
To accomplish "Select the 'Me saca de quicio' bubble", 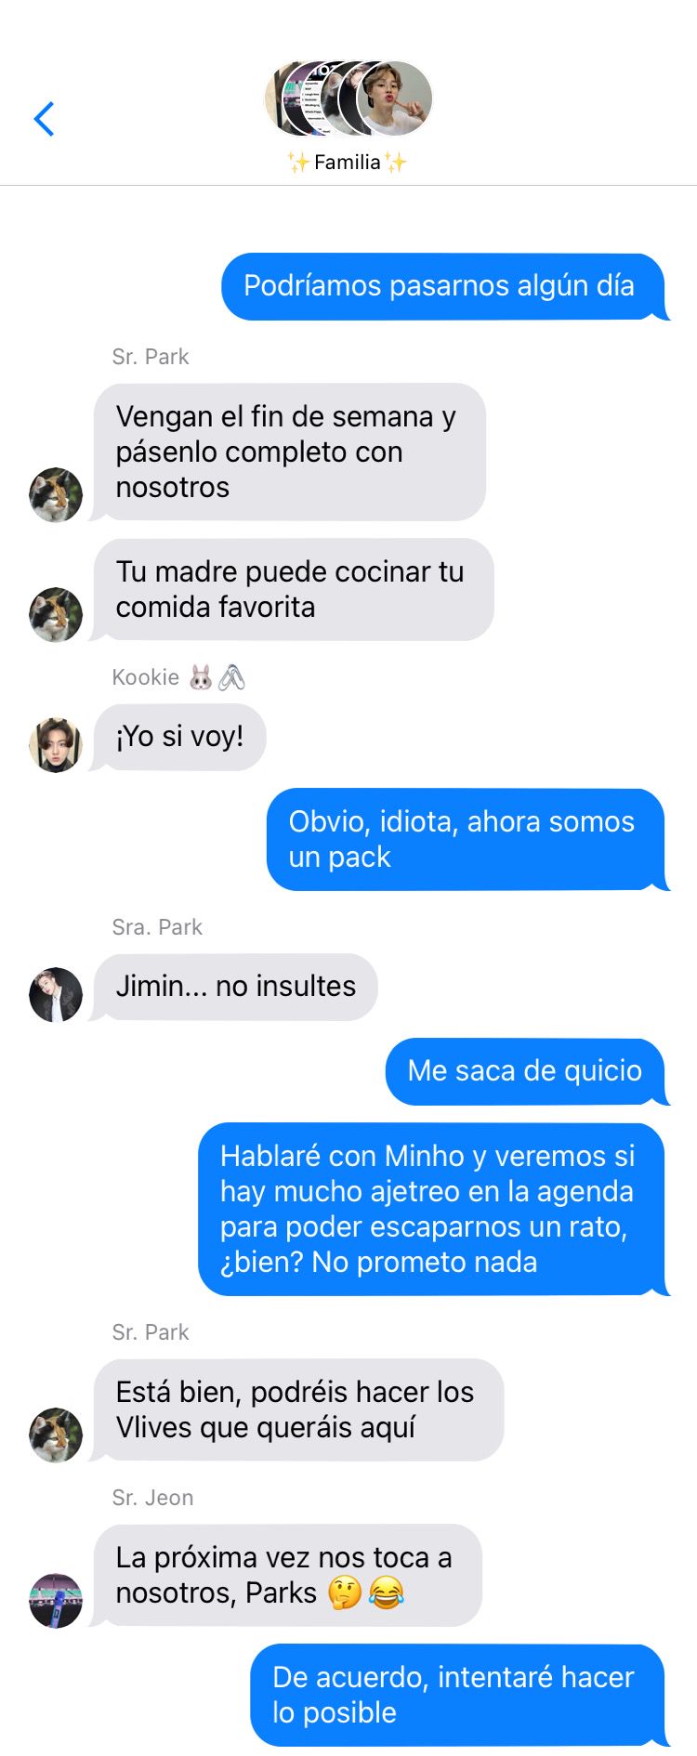I will [526, 1071].
